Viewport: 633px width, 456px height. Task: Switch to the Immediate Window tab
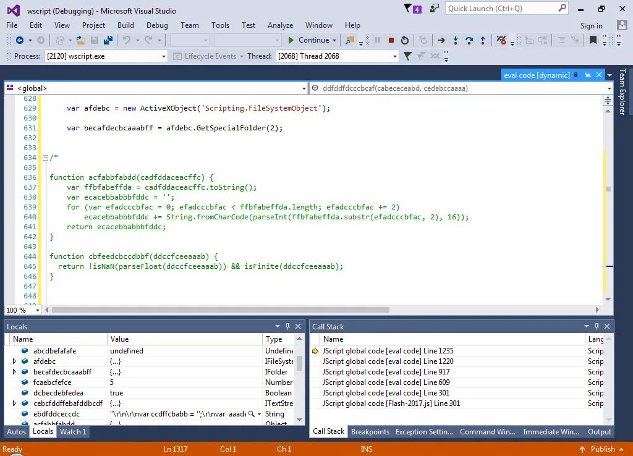click(551, 431)
